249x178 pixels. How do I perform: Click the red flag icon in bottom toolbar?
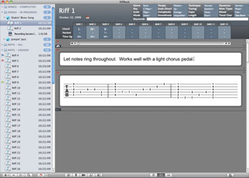tap(41, 175)
